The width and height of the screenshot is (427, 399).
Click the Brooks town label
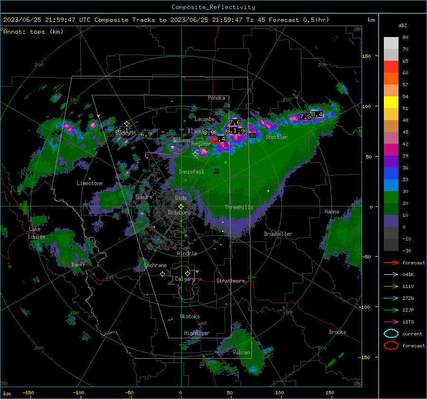[337, 332]
